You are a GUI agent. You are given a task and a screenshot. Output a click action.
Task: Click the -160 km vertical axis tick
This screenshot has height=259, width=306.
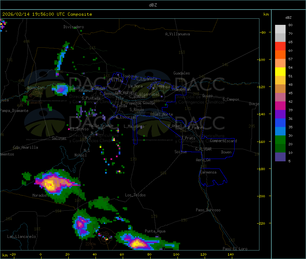(261, 142)
